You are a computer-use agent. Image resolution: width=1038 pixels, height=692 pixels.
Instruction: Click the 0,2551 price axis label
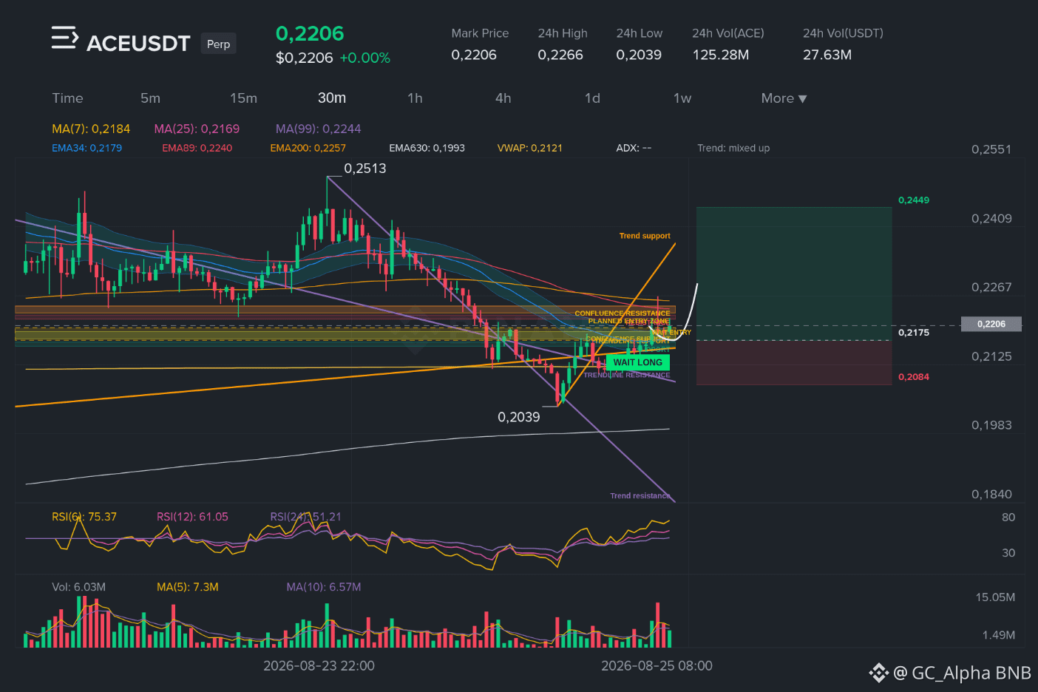tap(991, 149)
